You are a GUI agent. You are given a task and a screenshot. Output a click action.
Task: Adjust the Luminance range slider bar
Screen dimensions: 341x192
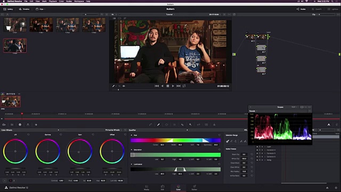176,169
